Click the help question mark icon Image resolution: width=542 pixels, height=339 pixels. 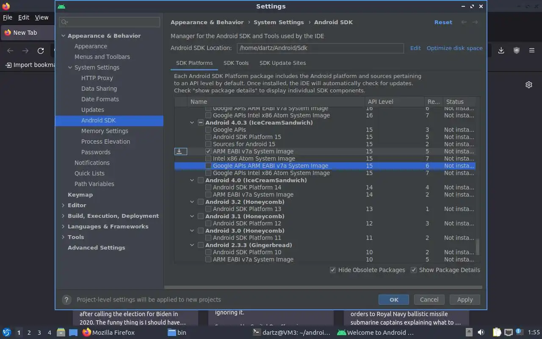click(x=66, y=300)
